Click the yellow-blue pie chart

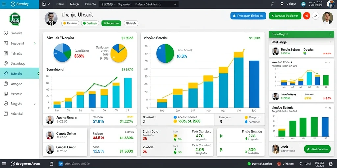click(x=119, y=53)
